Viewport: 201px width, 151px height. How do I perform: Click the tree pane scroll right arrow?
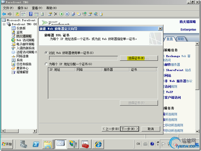tap(35, 131)
